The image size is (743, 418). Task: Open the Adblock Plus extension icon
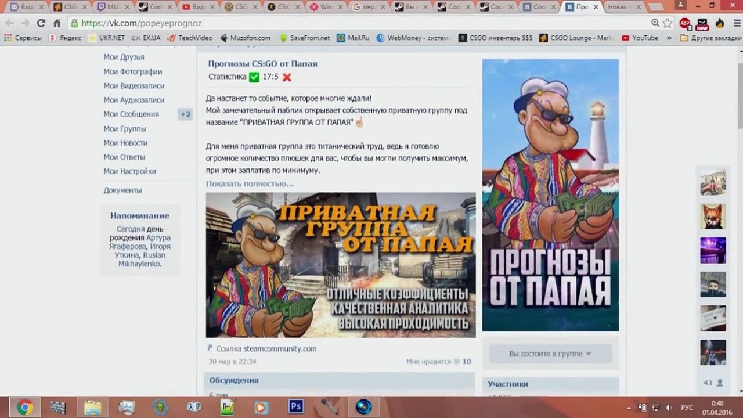[686, 23]
